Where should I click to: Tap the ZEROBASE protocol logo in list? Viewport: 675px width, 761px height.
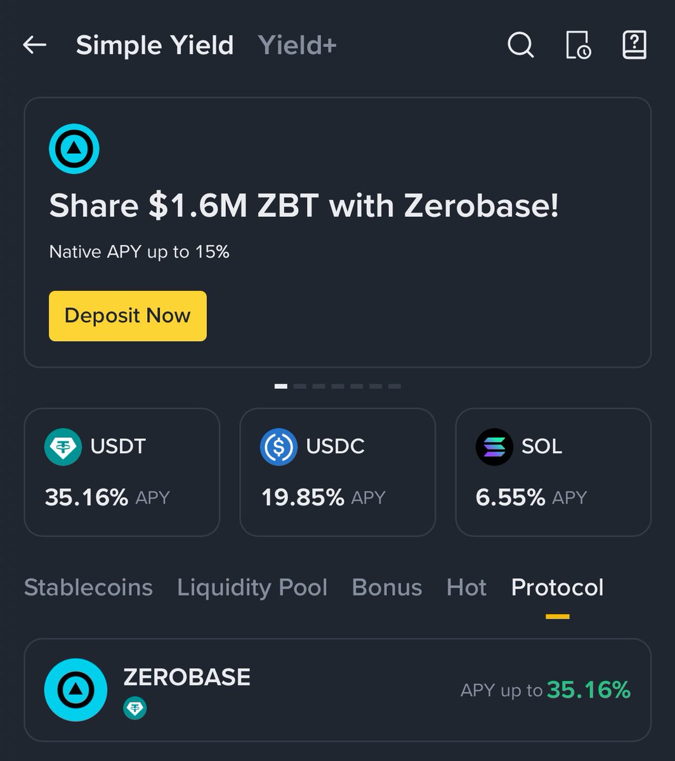point(75,689)
